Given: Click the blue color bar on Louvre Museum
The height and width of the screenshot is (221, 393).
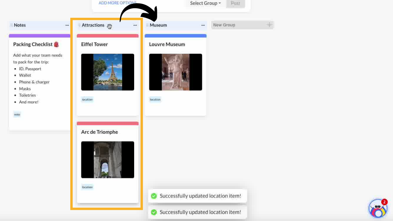Looking at the screenshot, I should [x=175, y=36].
